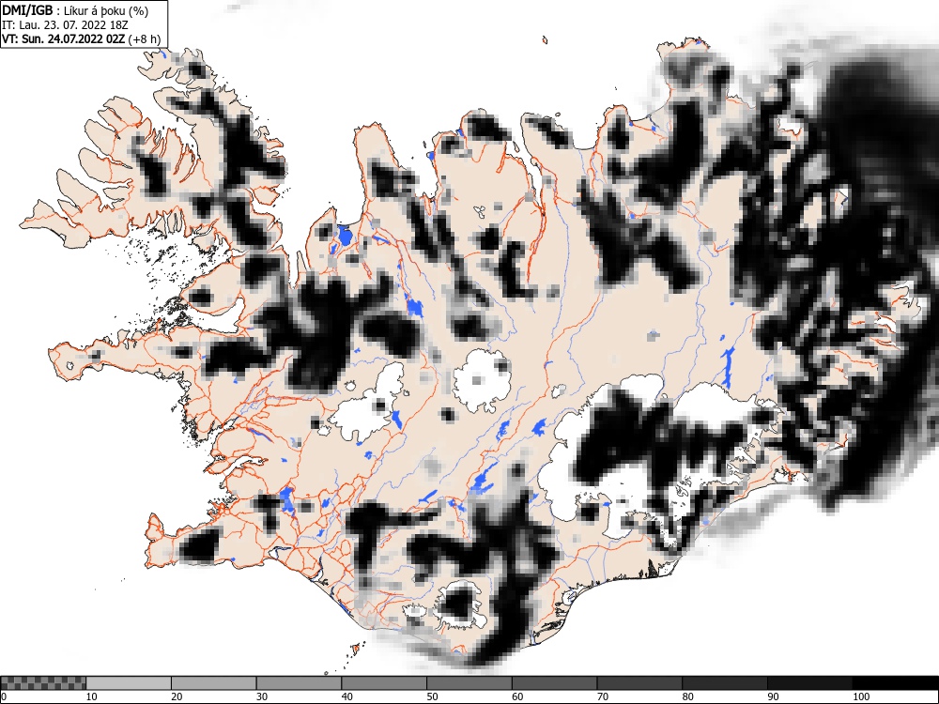Click the legend label '0'
The image size is (939, 704).
coord(4,696)
